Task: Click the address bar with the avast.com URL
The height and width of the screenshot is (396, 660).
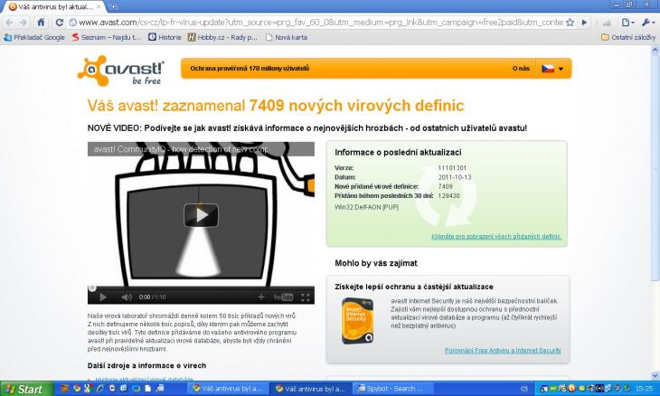Action: [x=320, y=23]
